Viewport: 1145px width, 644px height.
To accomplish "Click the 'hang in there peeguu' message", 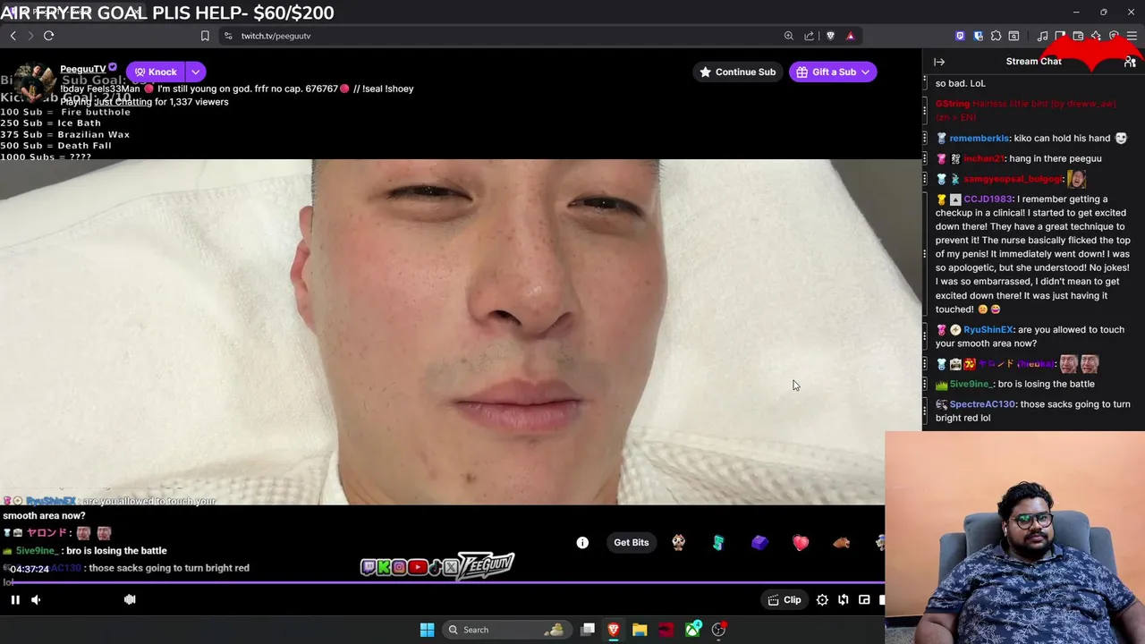I will [x=1056, y=158].
